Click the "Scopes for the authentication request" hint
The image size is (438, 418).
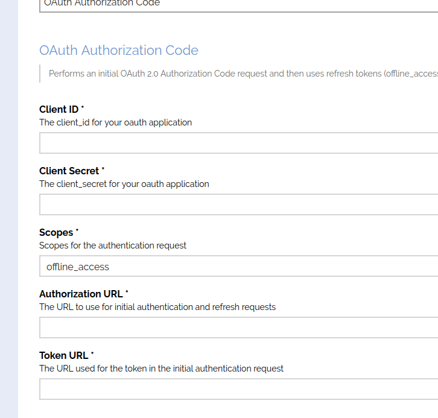tap(113, 245)
